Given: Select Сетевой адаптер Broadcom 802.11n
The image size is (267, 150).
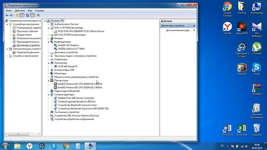Looking at the screenshot, I should [77, 102].
